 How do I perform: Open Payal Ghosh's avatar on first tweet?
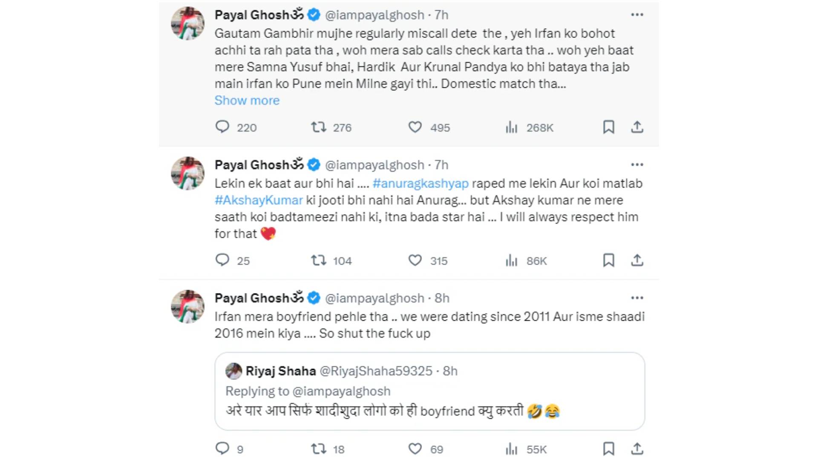click(x=187, y=23)
